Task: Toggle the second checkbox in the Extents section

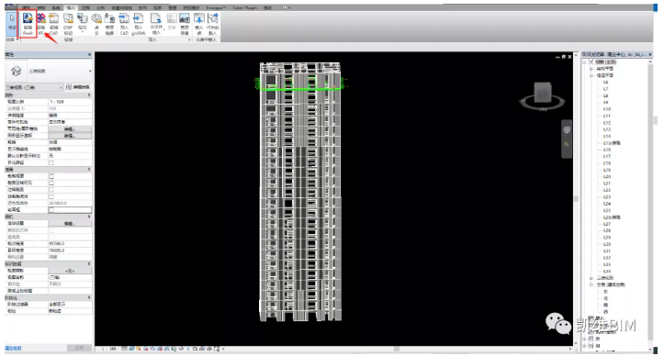Action: [51, 183]
